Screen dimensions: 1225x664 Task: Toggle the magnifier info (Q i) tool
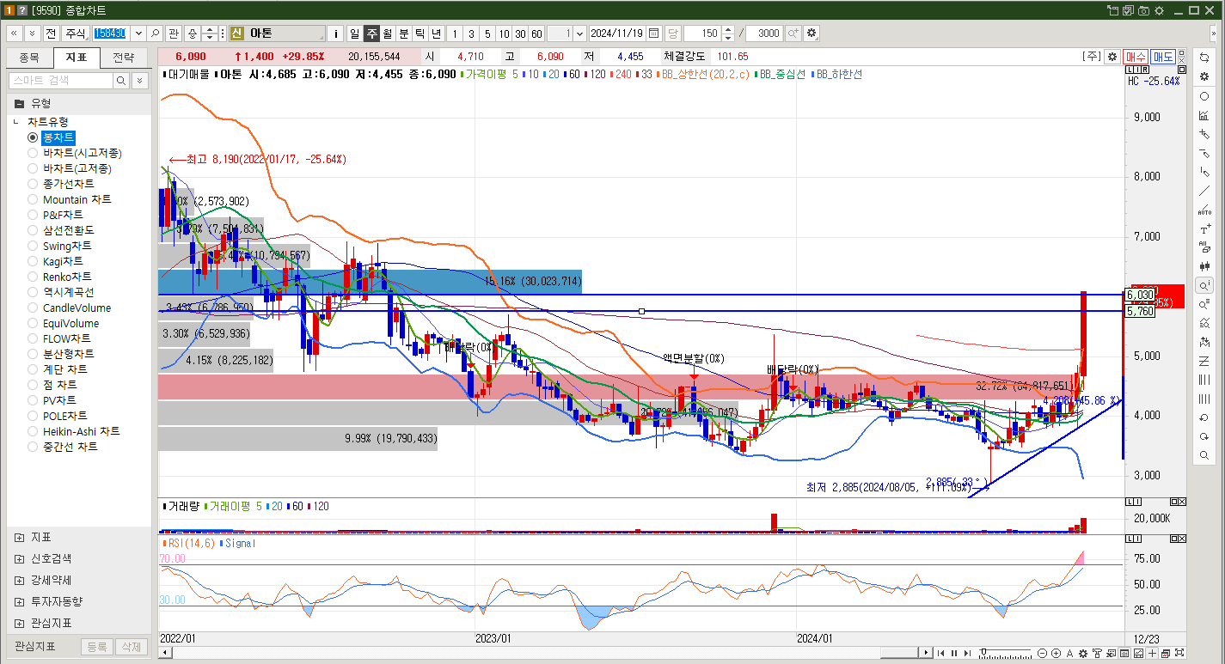(x=1204, y=284)
